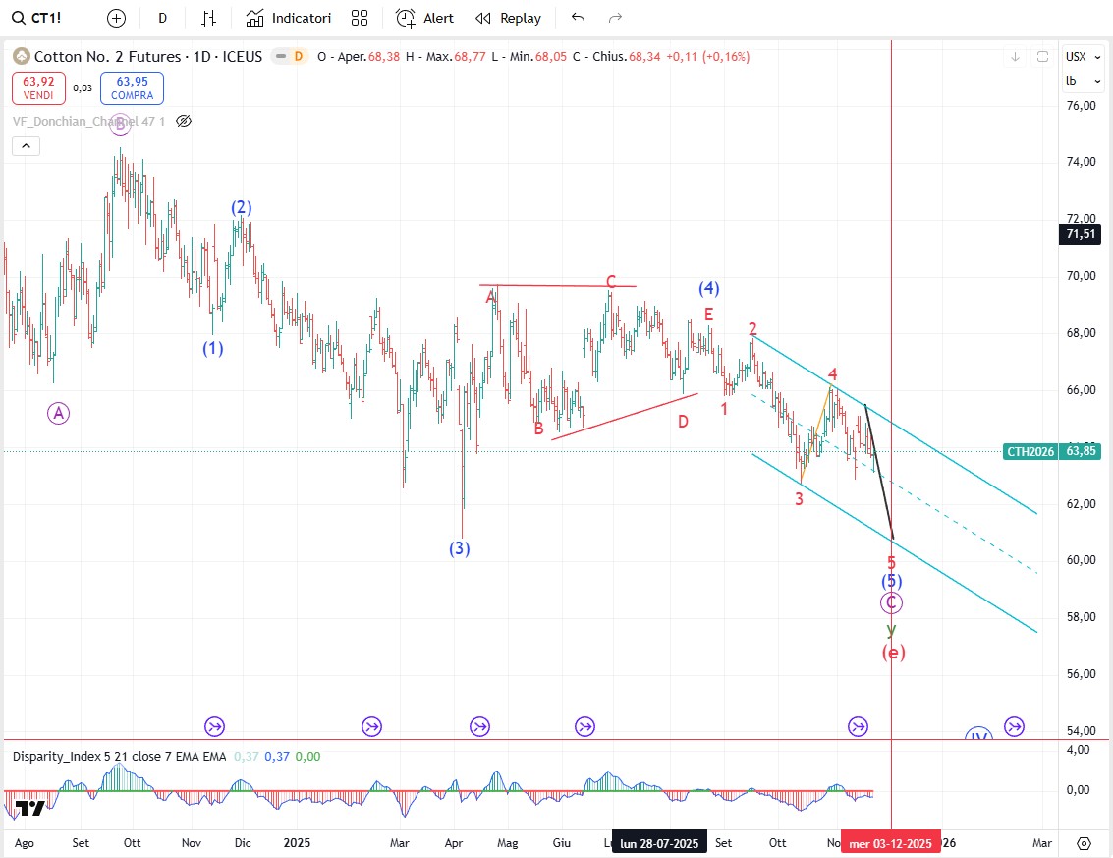Select the red (e) wave label
Screen dimensions: 1113x858
pyautogui.click(x=894, y=652)
